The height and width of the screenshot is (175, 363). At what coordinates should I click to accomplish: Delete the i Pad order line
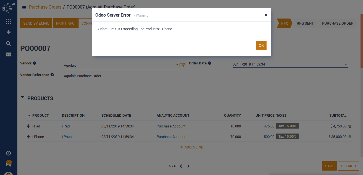pos(350,126)
